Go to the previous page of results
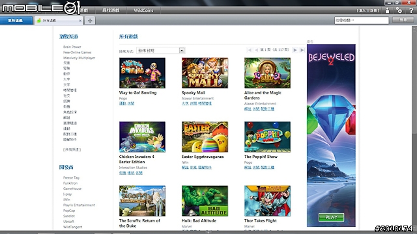 point(256,50)
